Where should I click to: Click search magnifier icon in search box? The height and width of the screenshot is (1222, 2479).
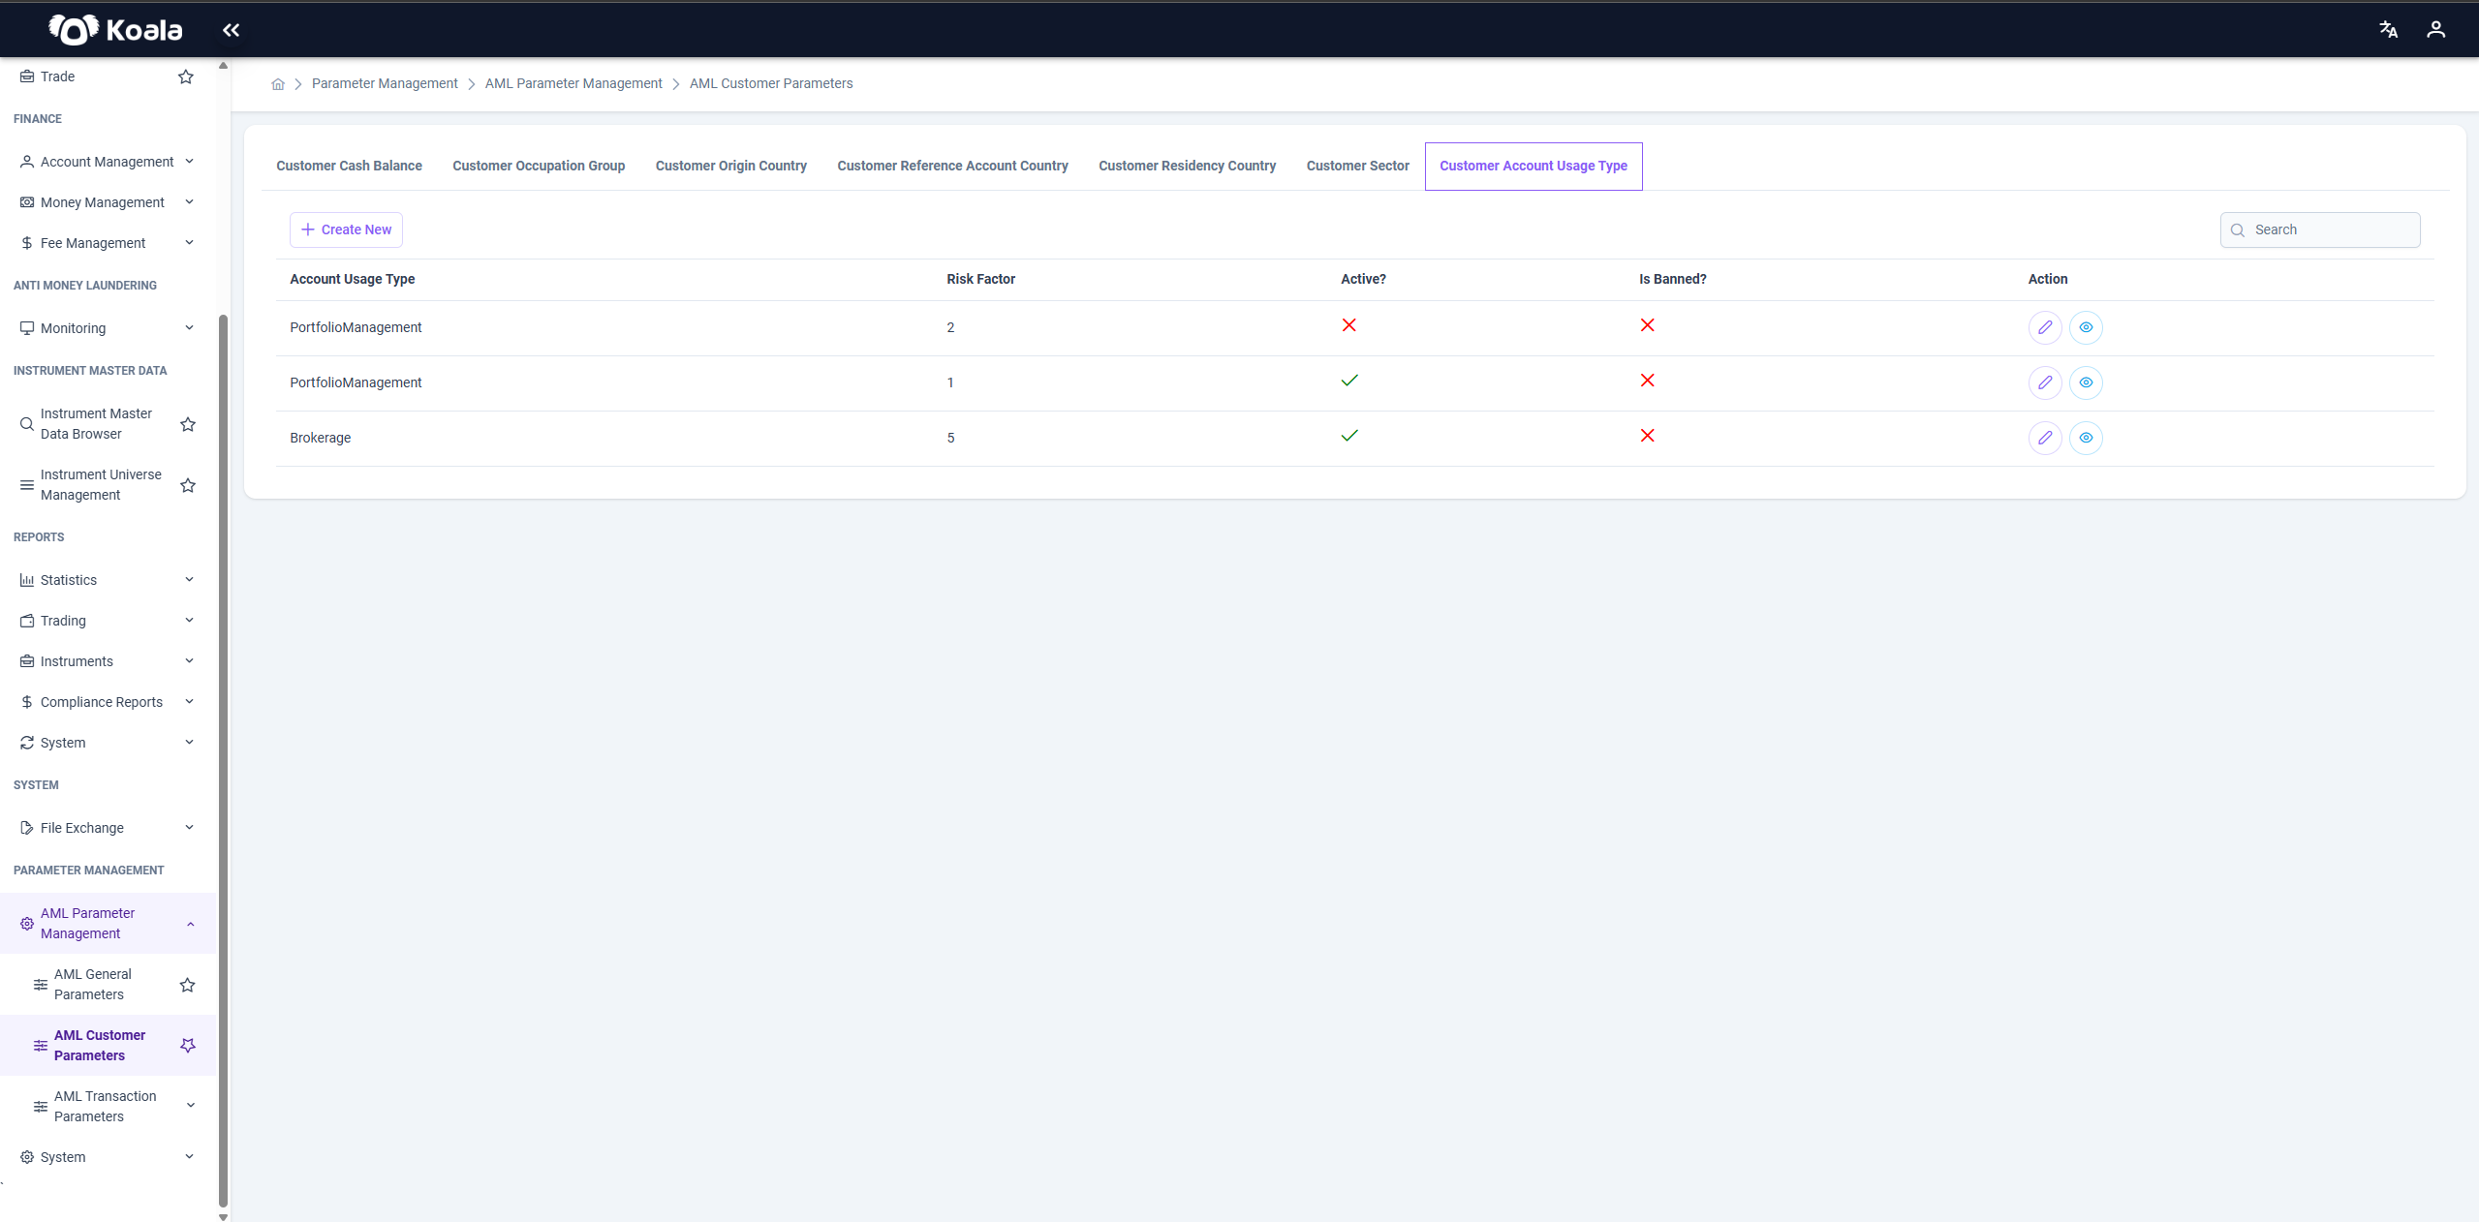click(x=2238, y=230)
